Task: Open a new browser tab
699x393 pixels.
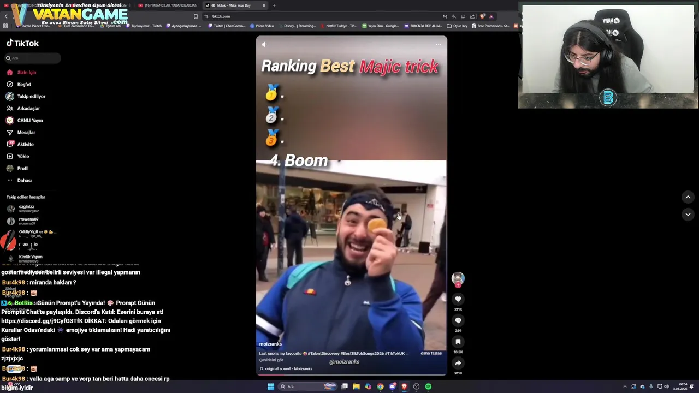Action: click(274, 5)
